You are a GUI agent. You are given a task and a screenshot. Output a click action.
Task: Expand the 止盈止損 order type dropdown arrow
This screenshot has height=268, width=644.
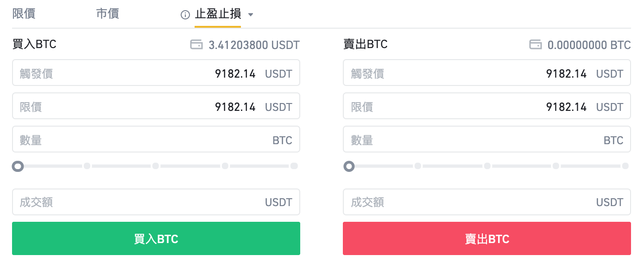tap(251, 15)
